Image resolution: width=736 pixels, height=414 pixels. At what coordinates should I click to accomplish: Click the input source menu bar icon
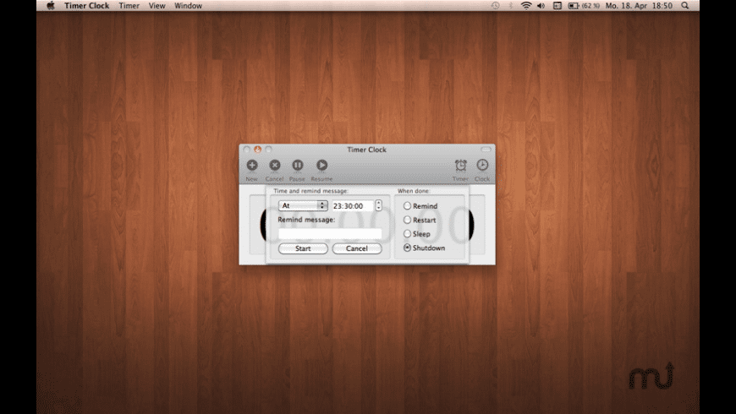(557, 6)
